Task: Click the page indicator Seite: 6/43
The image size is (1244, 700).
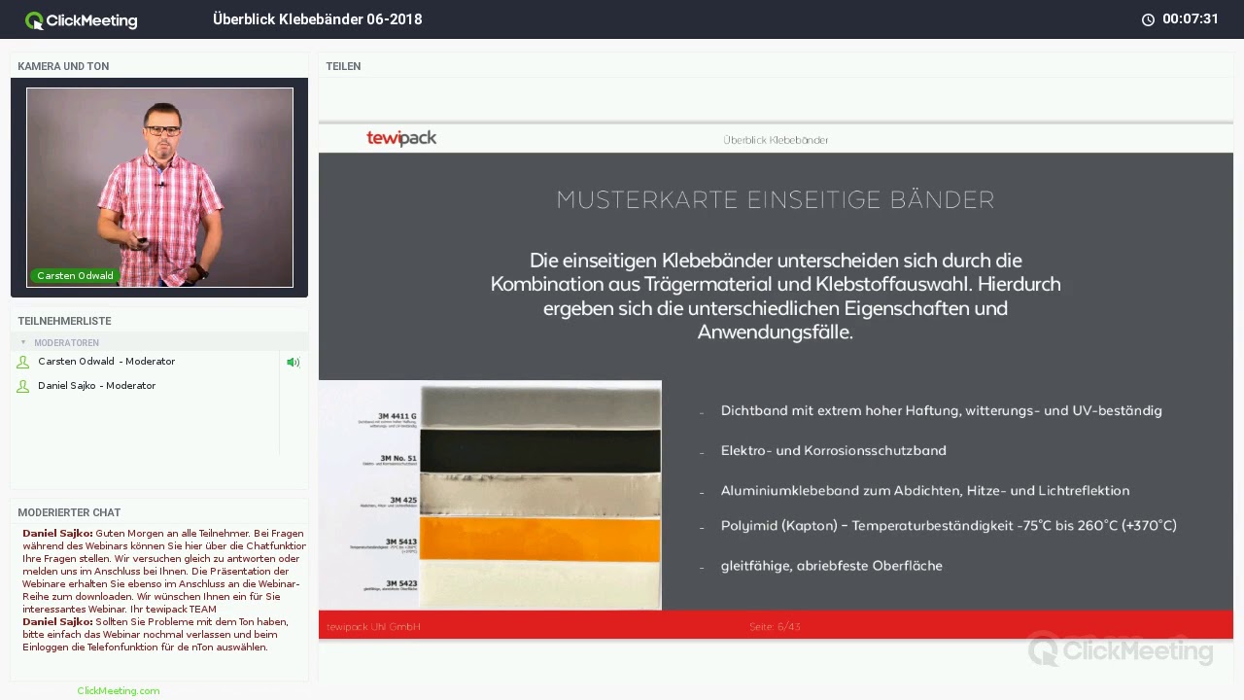Action: [776, 627]
